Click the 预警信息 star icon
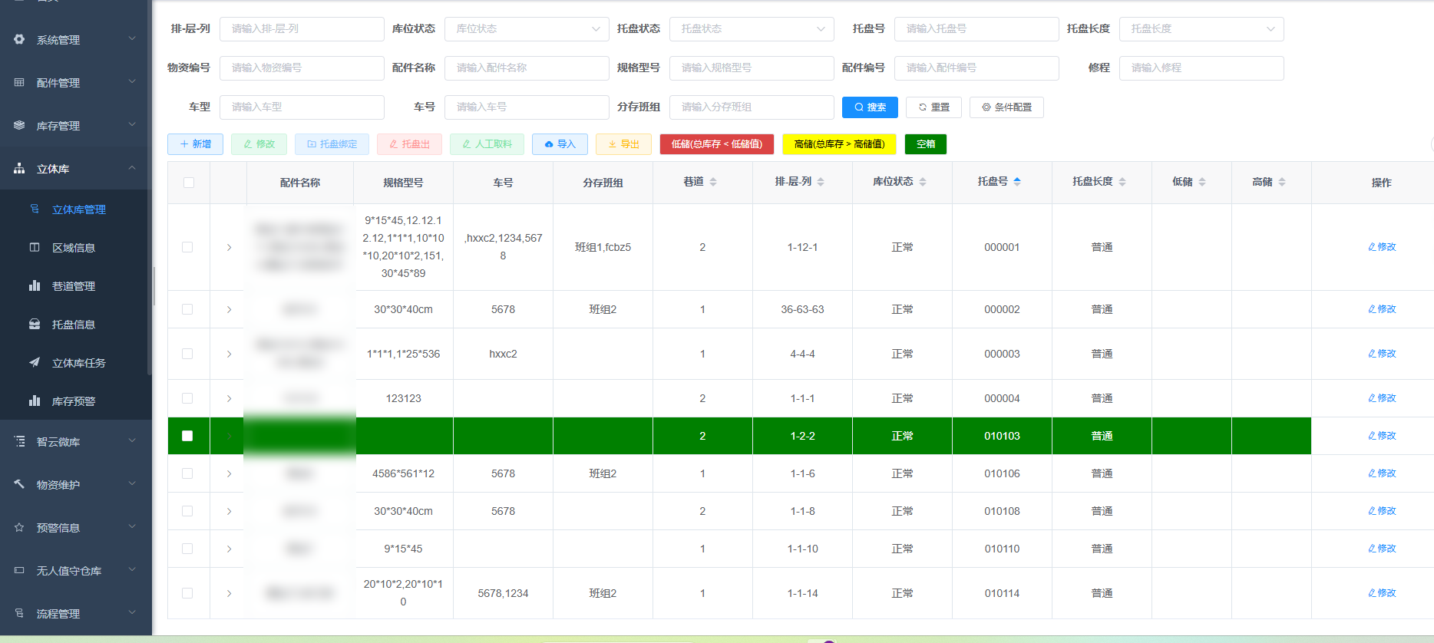The image size is (1434, 643). (x=19, y=527)
